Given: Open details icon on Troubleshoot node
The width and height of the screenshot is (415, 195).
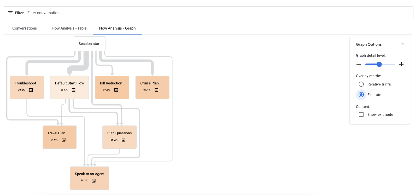Looking at the screenshot, I should tap(31, 90).
